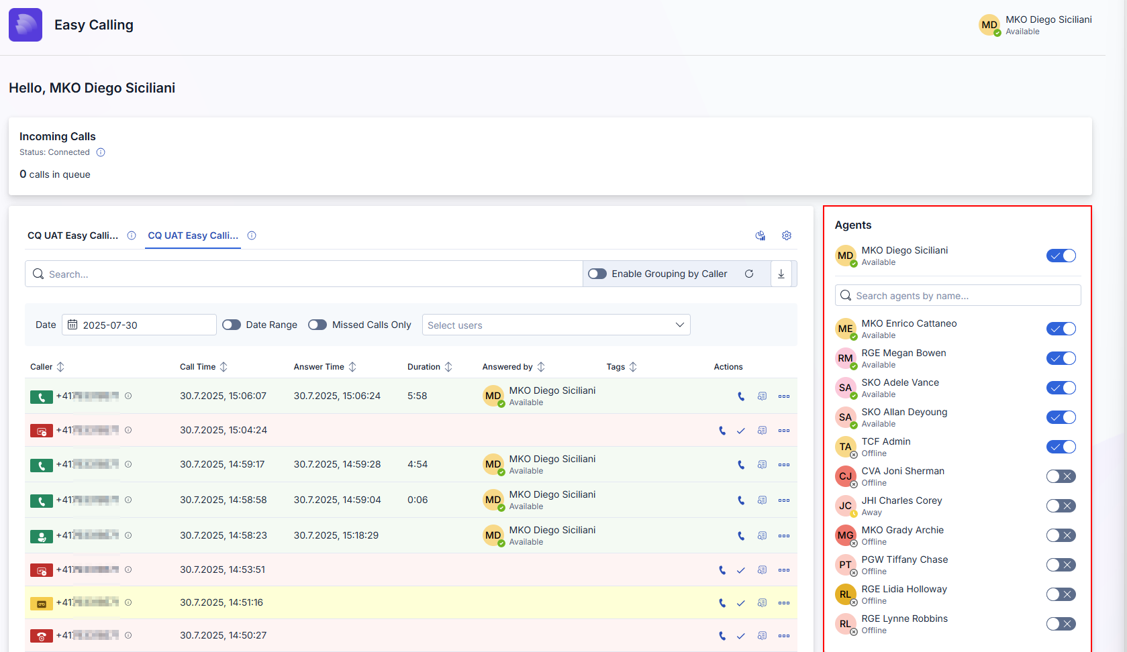
Task: Open the analytics chart view icon
Action: 760,235
